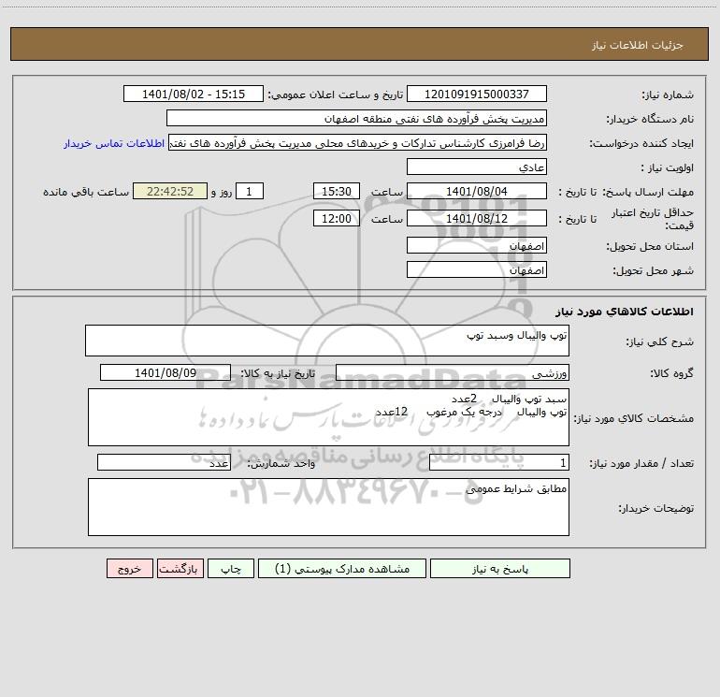Click the label نام دستگاه خریدار
The width and height of the screenshot is (720, 697).
[650, 119]
